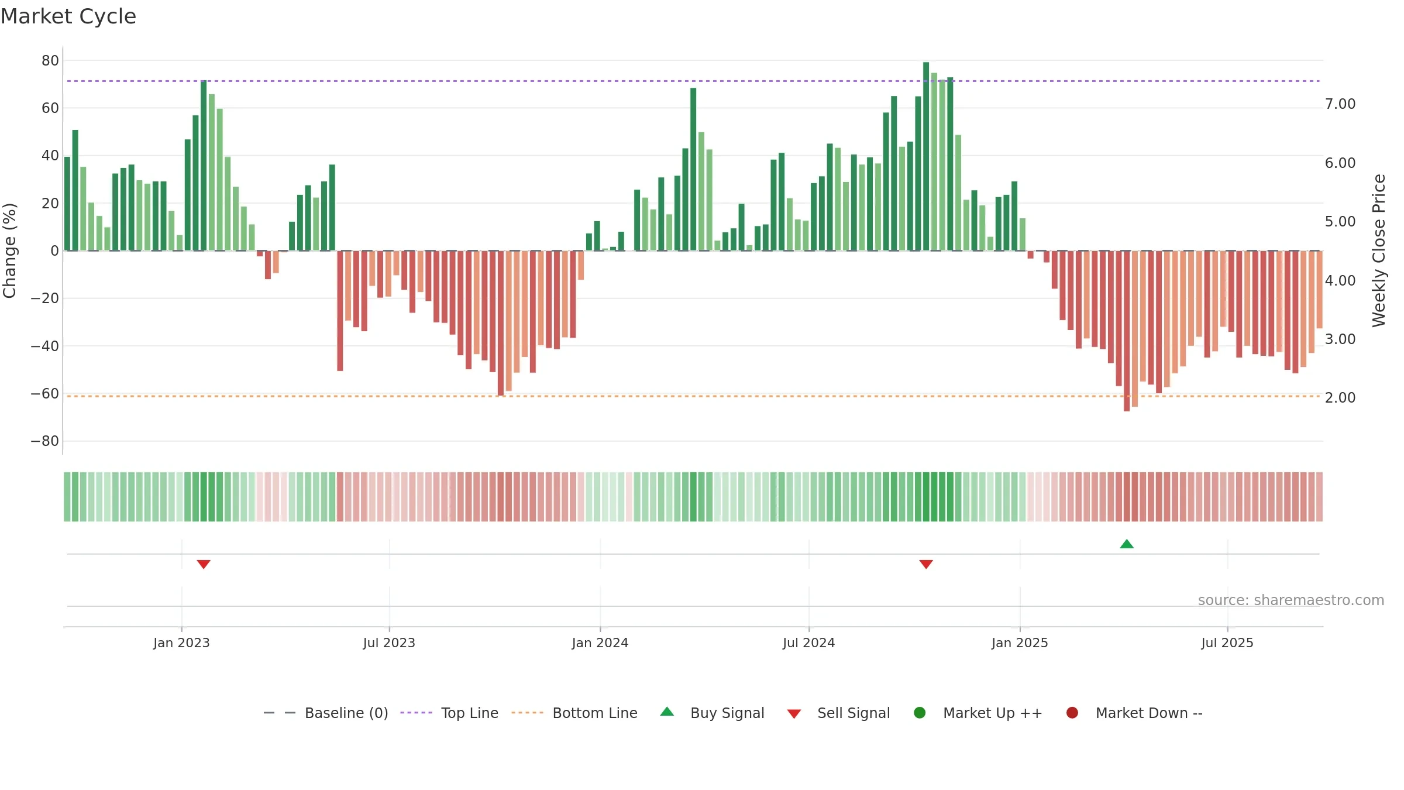Image resolution: width=1404 pixels, height=790 pixels.
Task: Toggle the Market Up ++ legend entry
Action: (978, 713)
